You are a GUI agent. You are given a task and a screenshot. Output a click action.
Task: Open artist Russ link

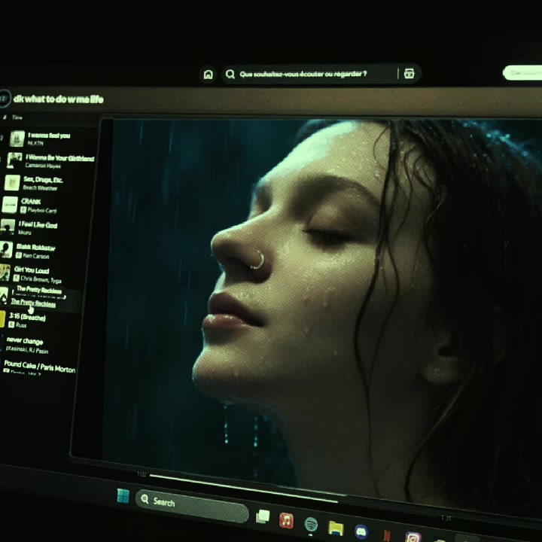pos(21,325)
